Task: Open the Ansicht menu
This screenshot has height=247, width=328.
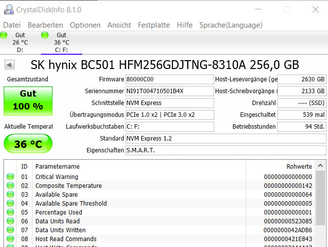Action: click(x=119, y=25)
